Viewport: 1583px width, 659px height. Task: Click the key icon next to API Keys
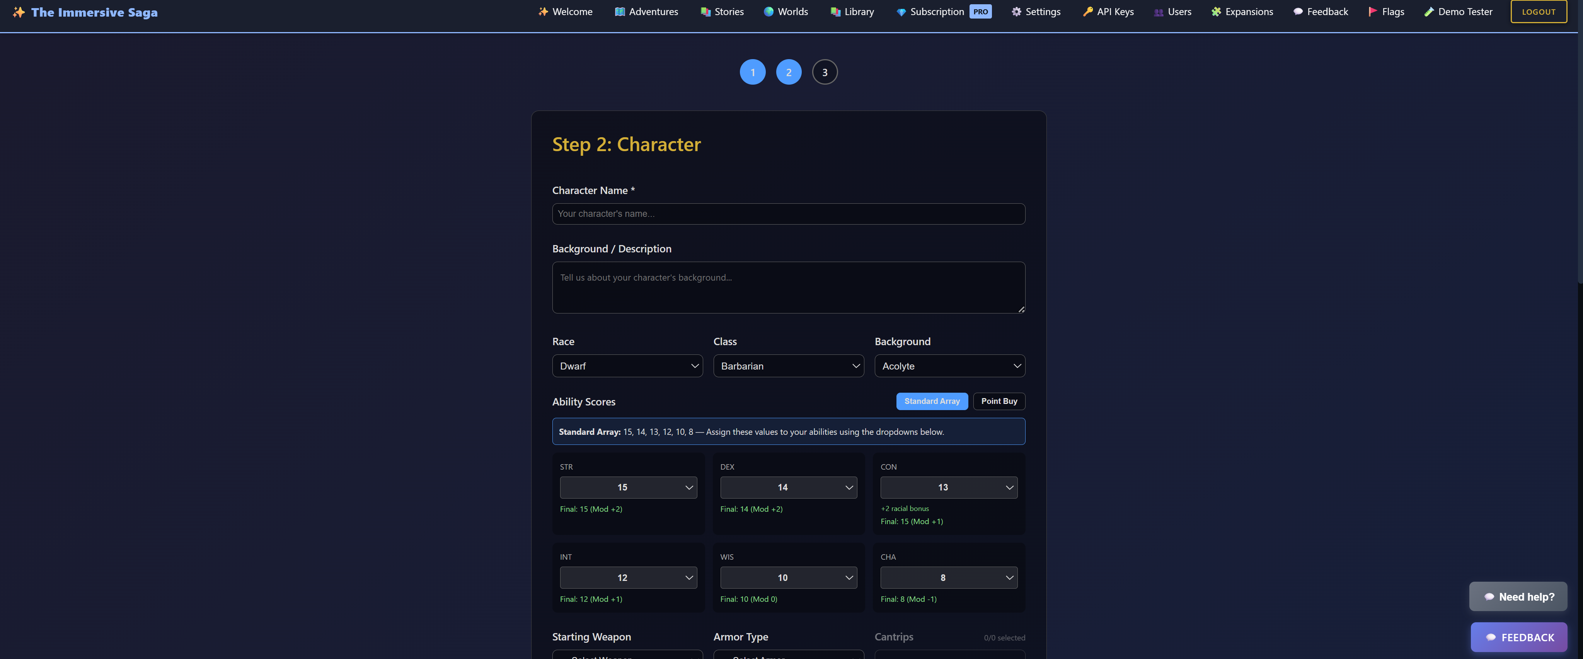pyautogui.click(x=1088, y=12)
